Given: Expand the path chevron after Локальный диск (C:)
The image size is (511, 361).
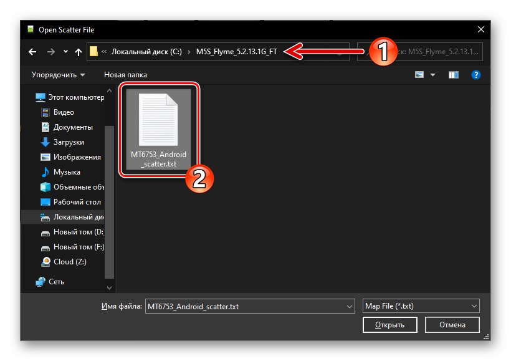Looking at the screenshot, I should 189,52.
